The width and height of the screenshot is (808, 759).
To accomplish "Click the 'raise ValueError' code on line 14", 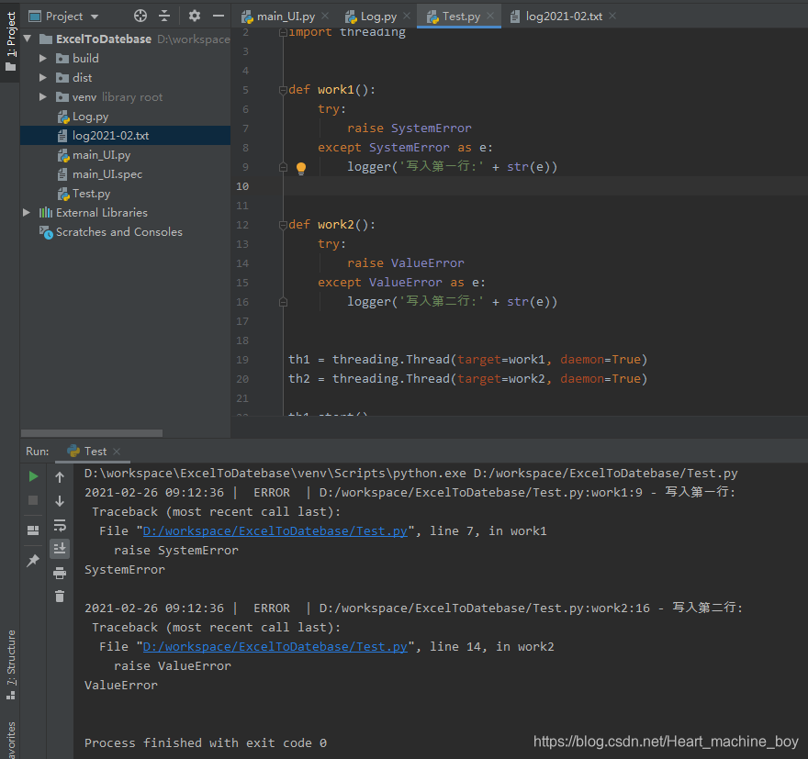I will click(x=406, y=263).
